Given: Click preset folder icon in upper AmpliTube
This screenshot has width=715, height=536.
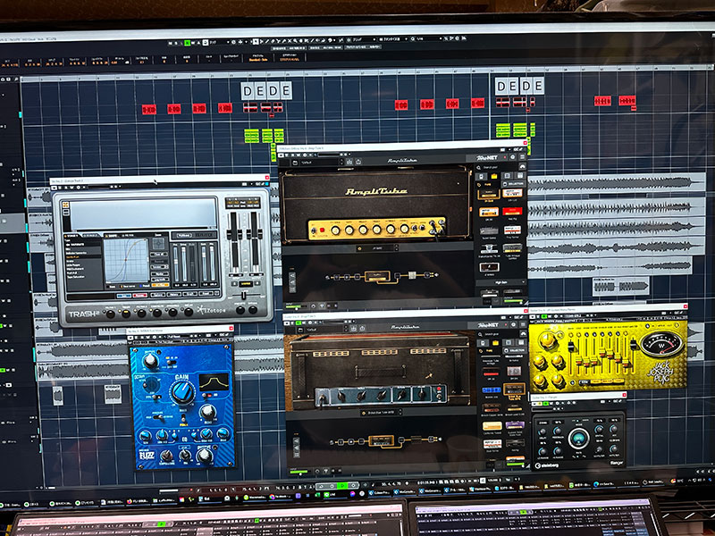Looking at the screenshot, I should click(295, 163).
